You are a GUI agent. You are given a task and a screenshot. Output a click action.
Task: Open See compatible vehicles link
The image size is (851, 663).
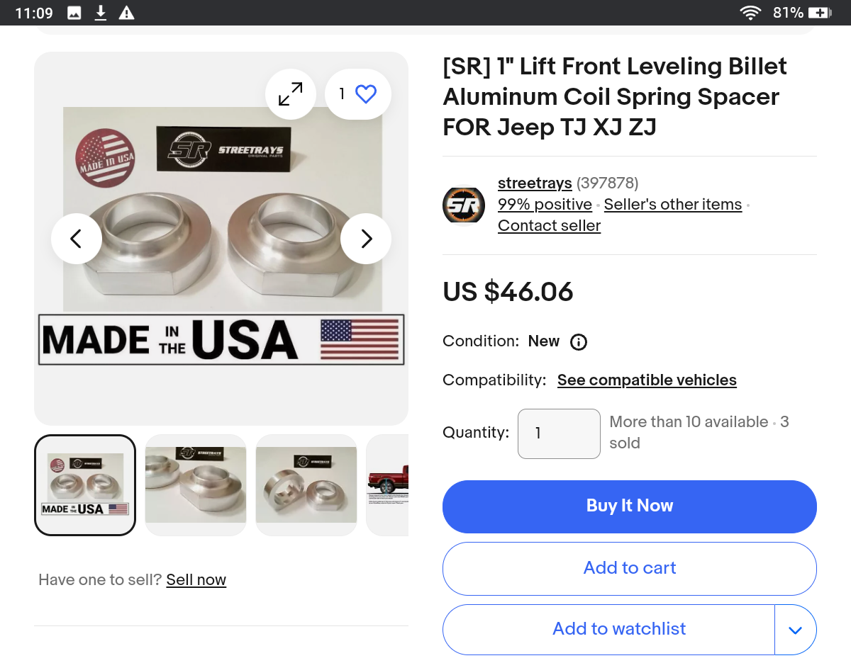click(647, 380)
